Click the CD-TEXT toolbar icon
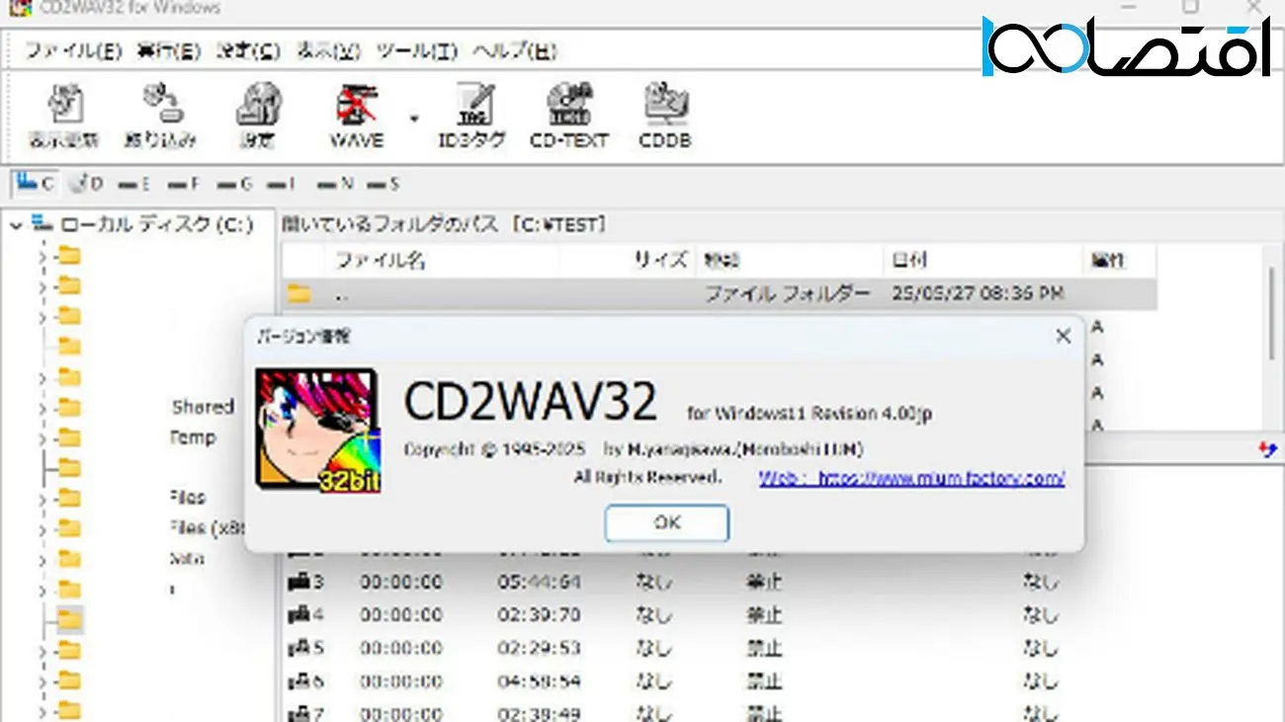1285x722 pixels. click(x=569, y=115)
